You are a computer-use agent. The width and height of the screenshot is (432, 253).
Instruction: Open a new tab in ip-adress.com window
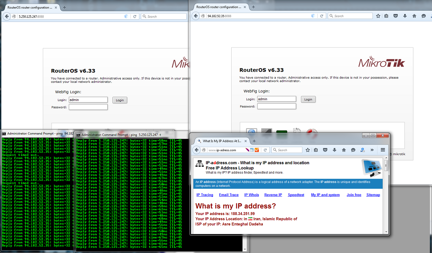(x=254, y=141)
